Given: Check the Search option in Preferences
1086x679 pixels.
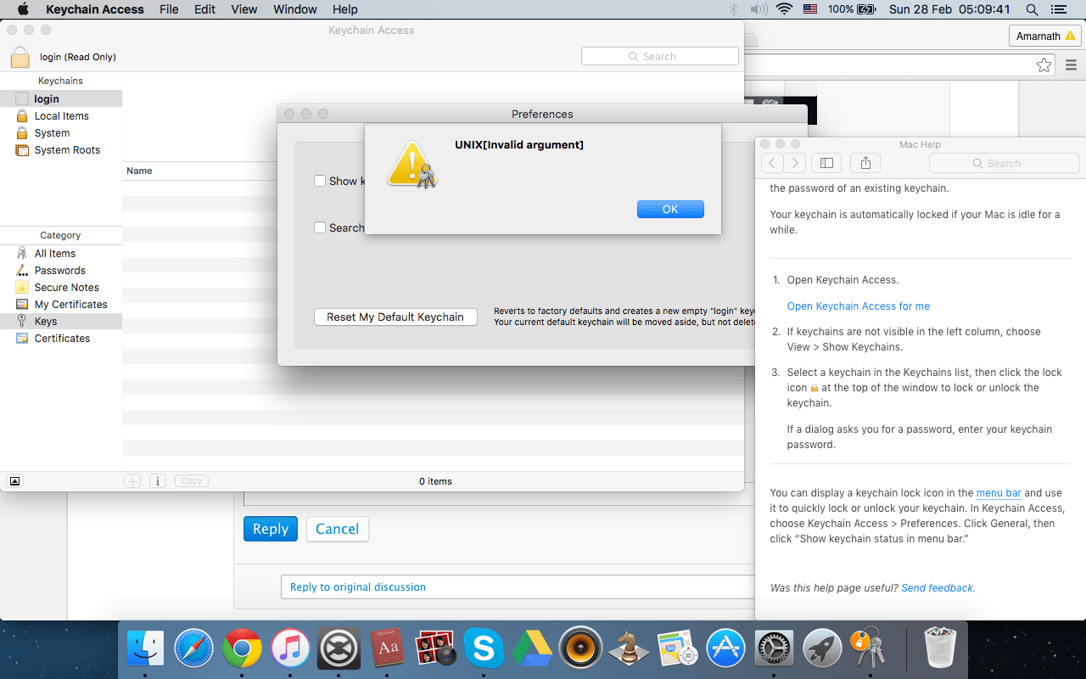Looking at the screenshot, I should 320,227.
